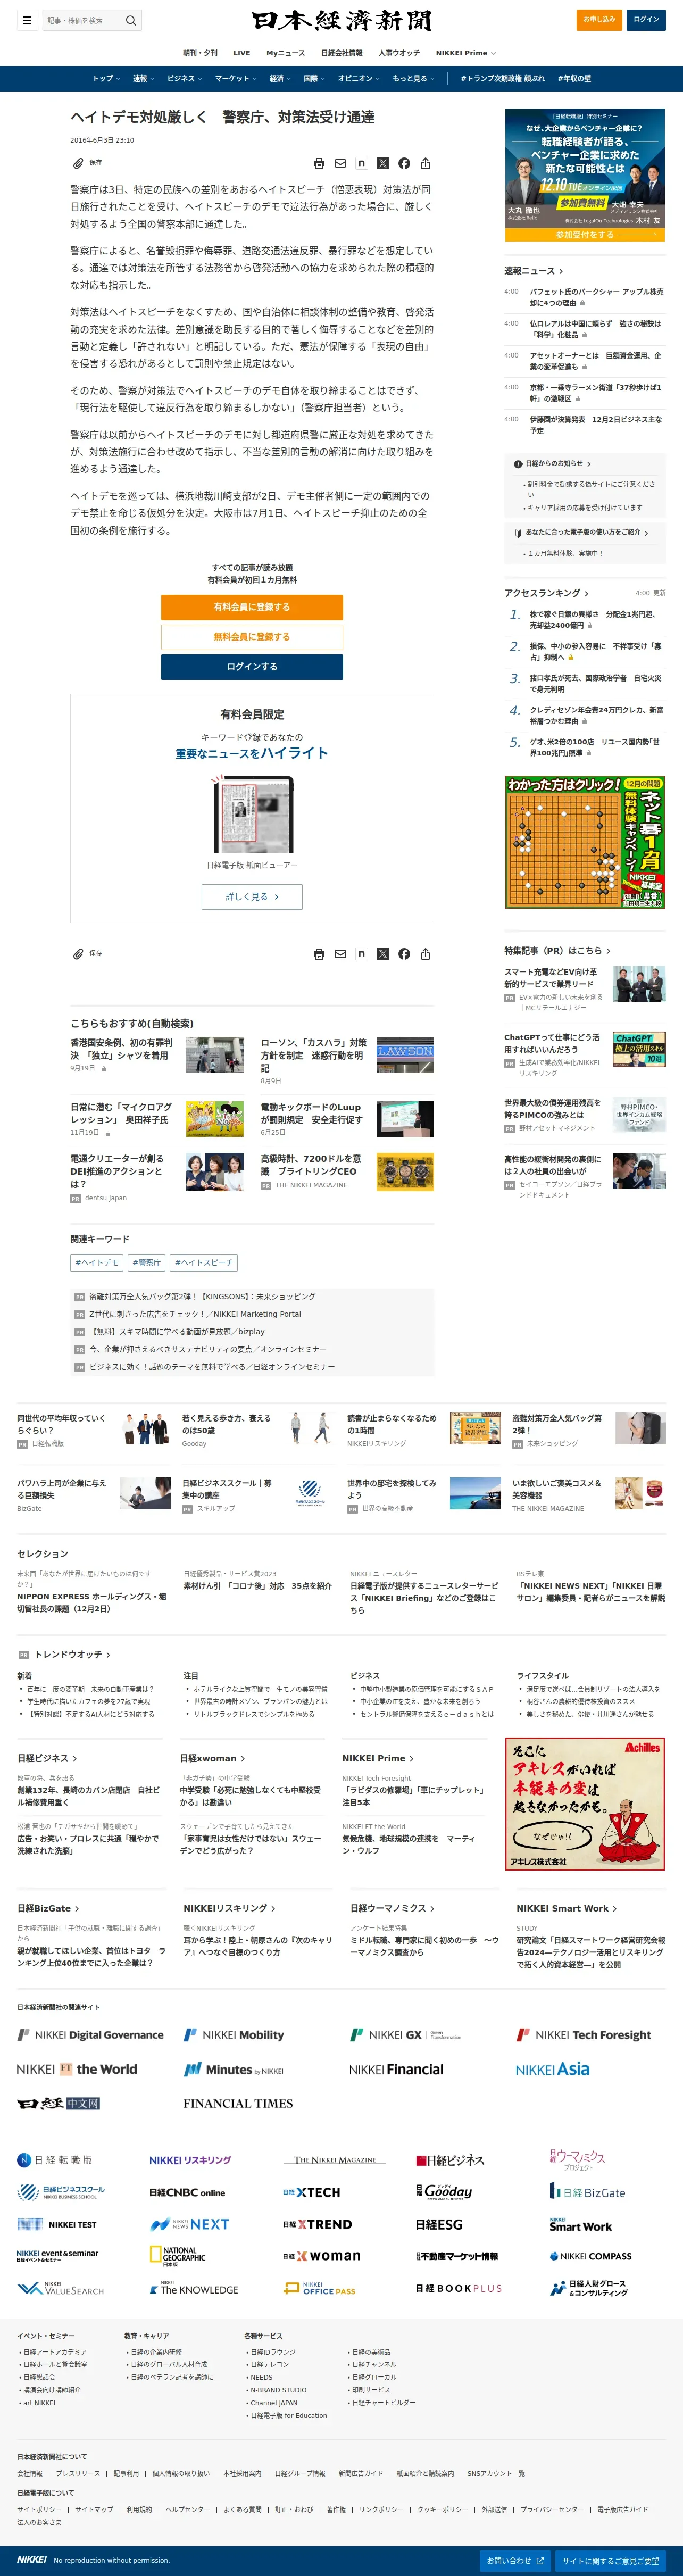Open アクセスランキング section header
The width and height of the screenshot is (683, 2576).
[x=546, y=593]
